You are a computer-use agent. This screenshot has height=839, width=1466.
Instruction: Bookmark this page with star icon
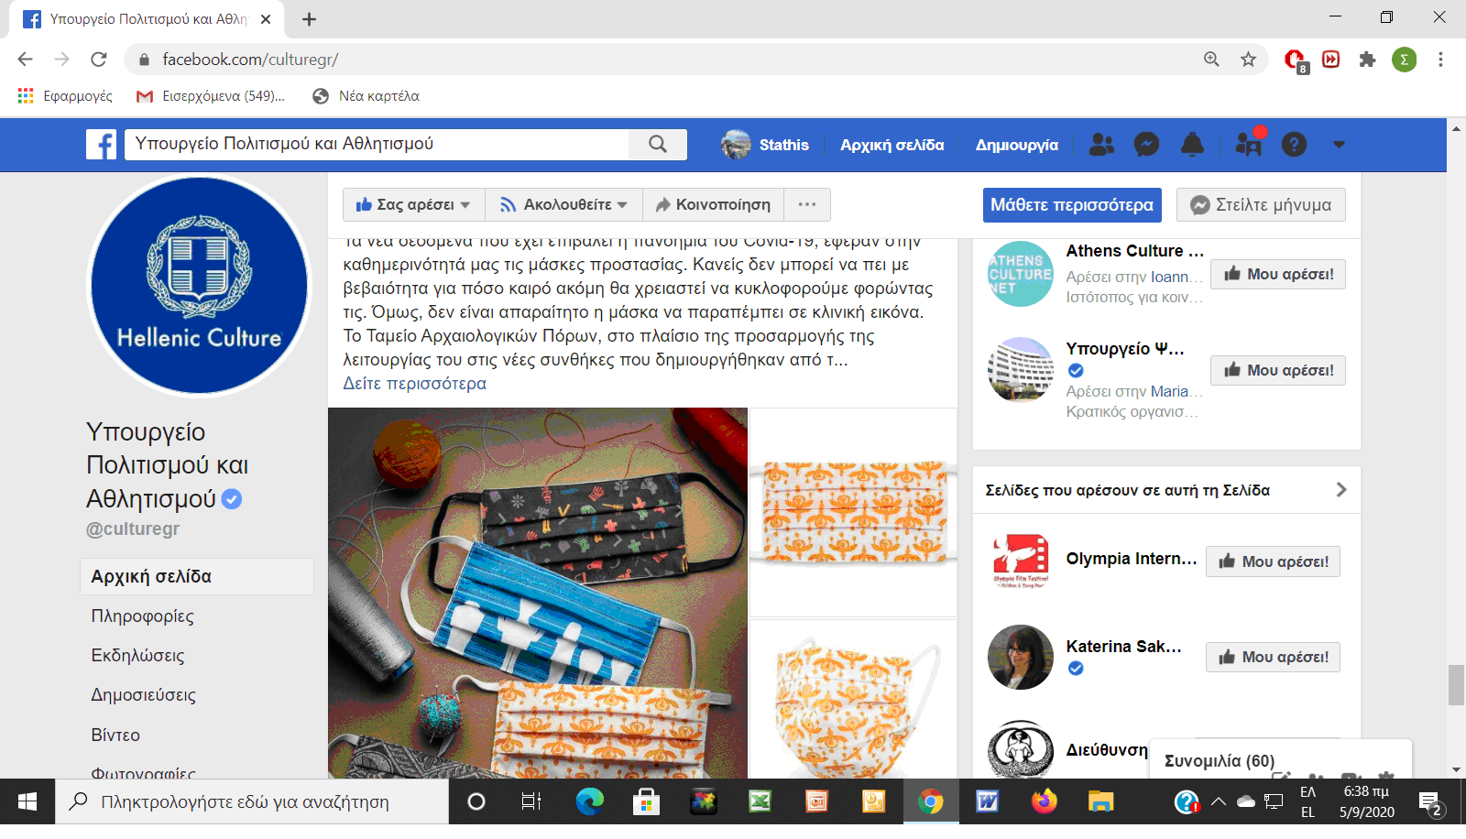click(x=1248, y=60)
